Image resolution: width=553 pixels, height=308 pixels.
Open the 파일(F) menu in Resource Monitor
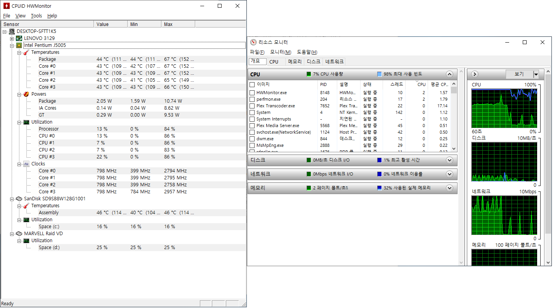257,52
